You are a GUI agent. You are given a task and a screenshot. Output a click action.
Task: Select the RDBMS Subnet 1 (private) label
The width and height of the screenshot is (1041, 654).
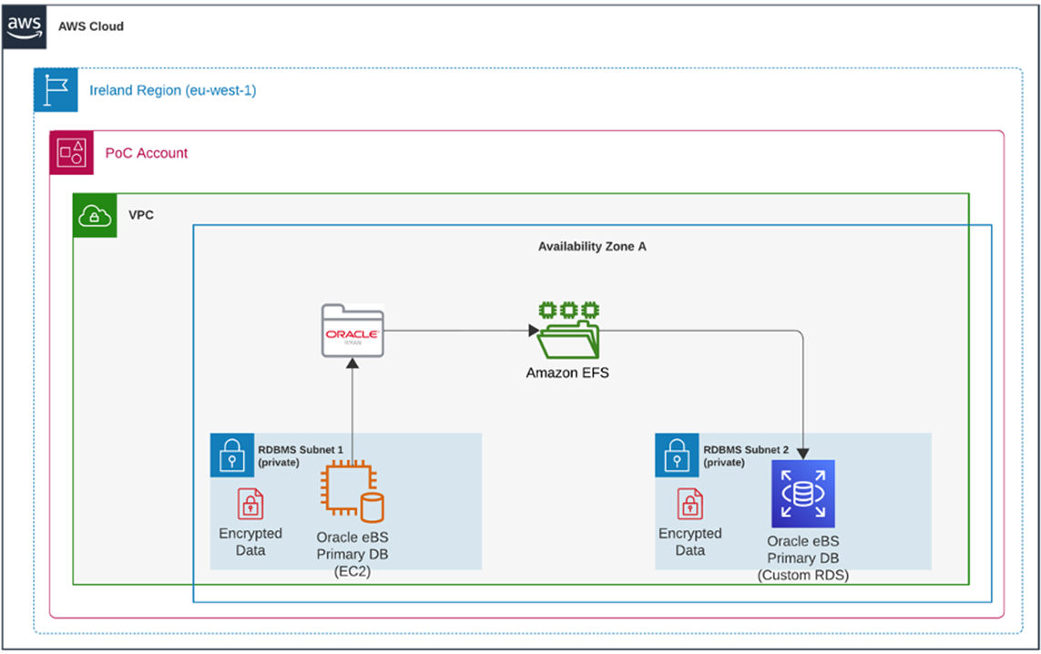click(301, 455)
